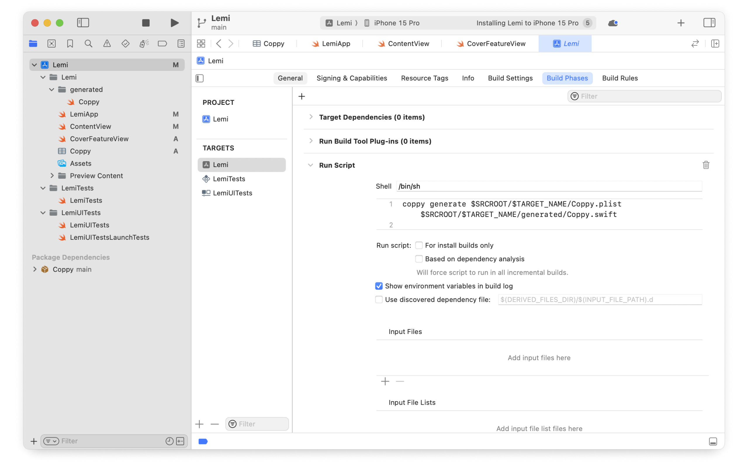
Task: Open the Breakpoint navigator
Action: (x=162, y=44)
